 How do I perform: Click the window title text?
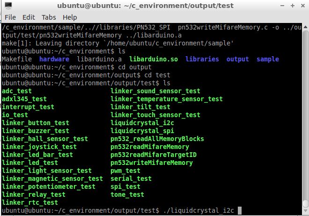[x=145, y=6]
